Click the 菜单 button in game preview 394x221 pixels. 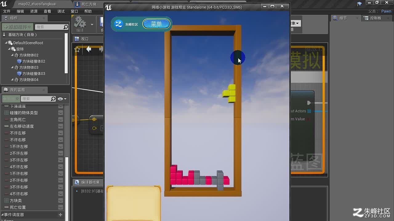click(x=156, y=24)
